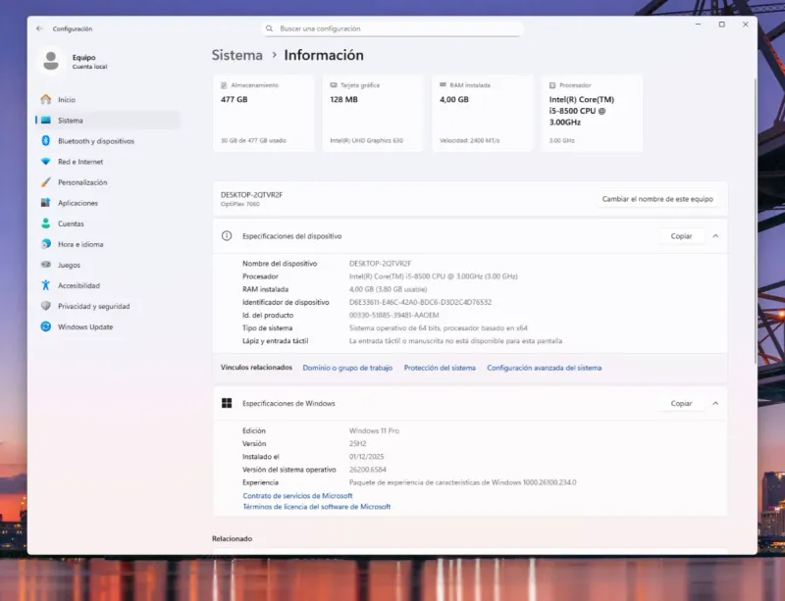Click the Aplicaciones icon

pyautogui.click(x=46, y=203)
